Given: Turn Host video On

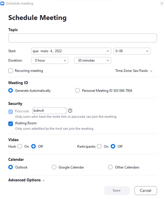Looking at the screenshot, I should [x=20, y=146].
